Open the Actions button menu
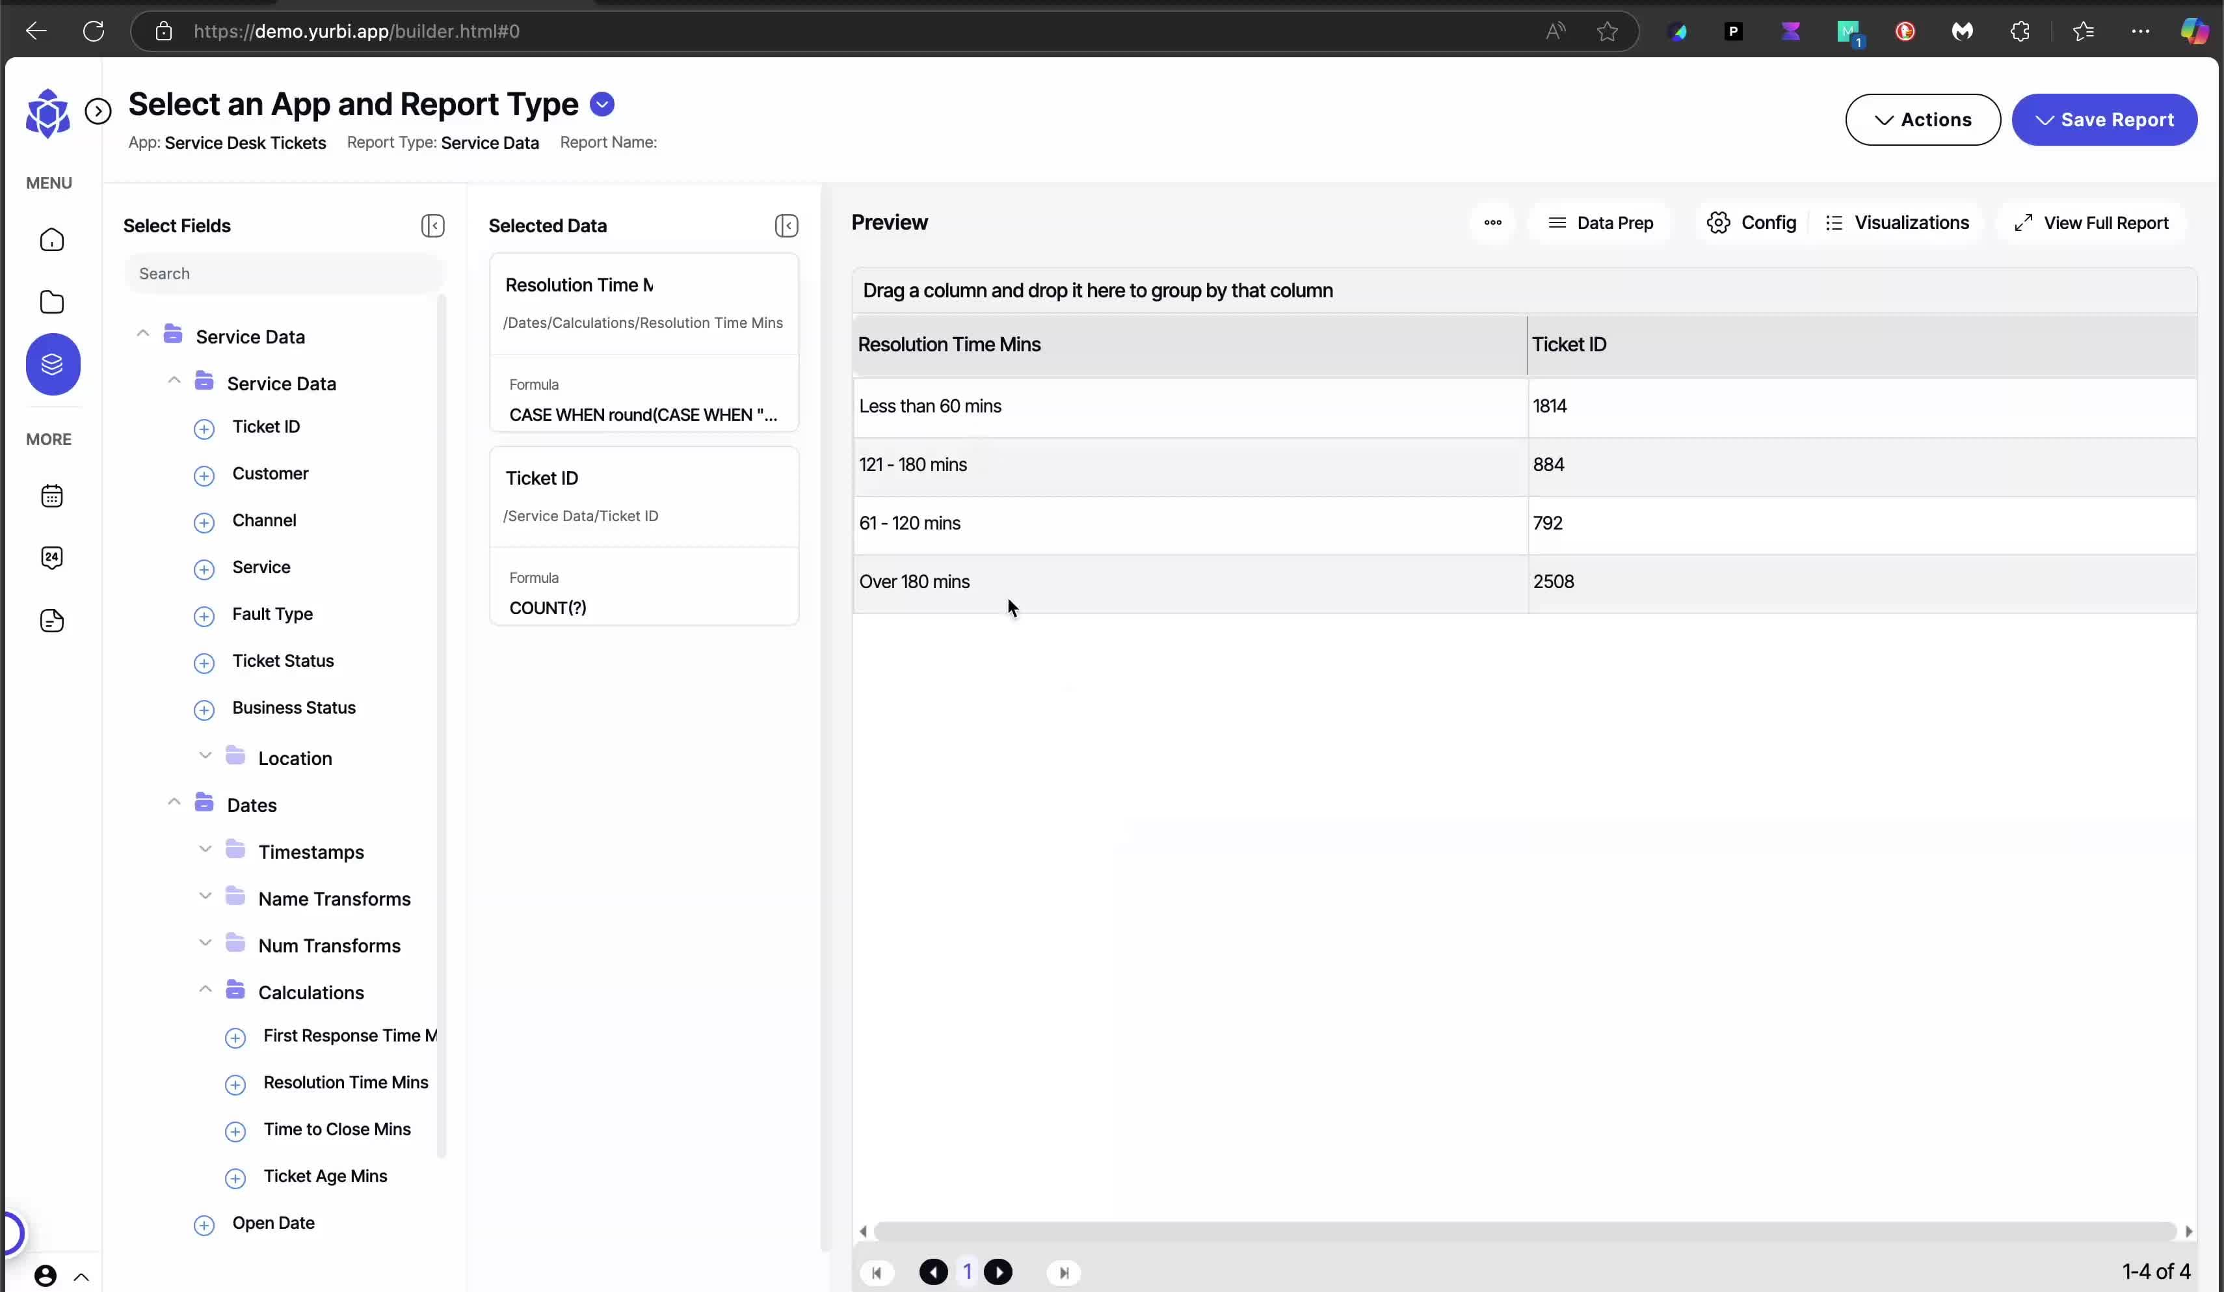2224x1292 pixels. (1922, 120)
